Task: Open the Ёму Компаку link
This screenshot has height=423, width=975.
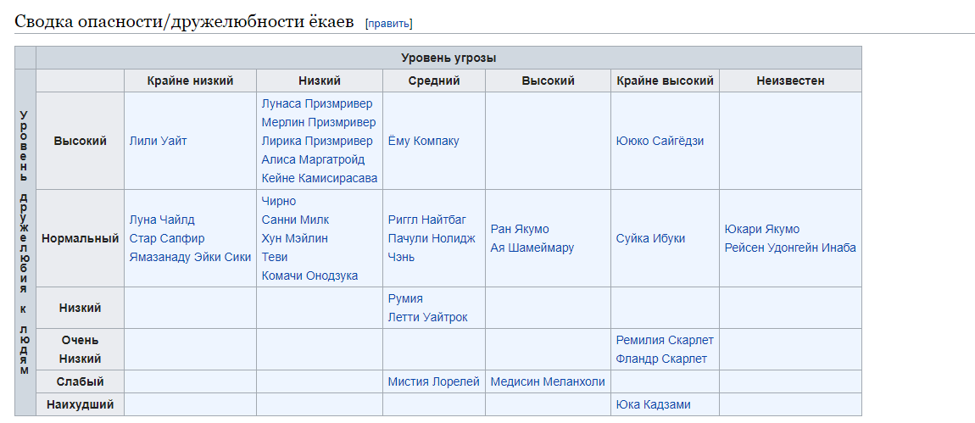Action: (423, 141)
